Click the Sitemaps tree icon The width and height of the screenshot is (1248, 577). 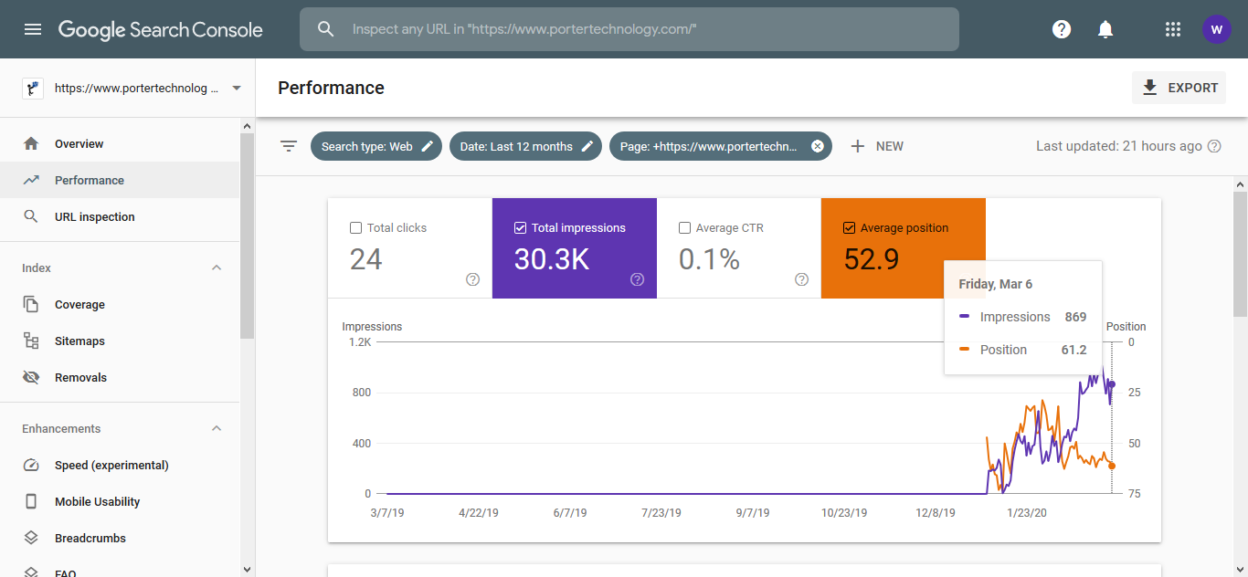[x=31, y=341]
